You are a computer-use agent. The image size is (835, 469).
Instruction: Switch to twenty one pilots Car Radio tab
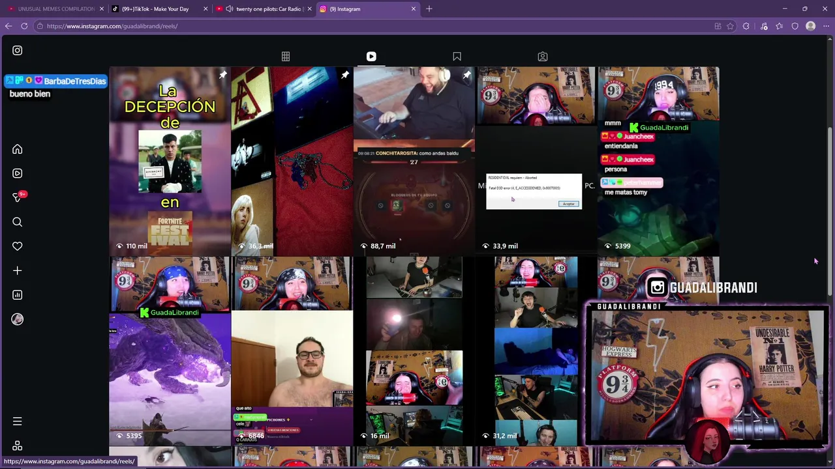click(x=264, y=9)
